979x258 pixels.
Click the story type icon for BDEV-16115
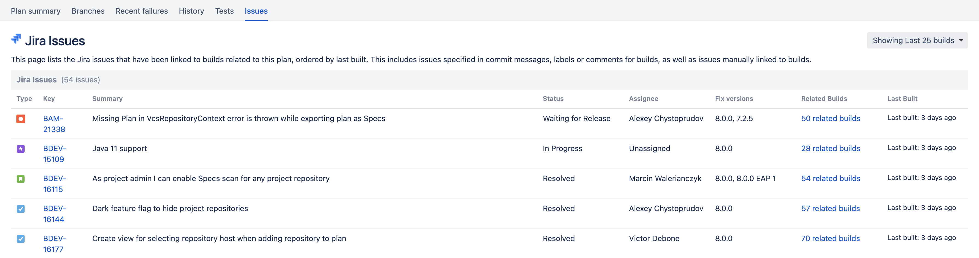(x=21, y=179)
